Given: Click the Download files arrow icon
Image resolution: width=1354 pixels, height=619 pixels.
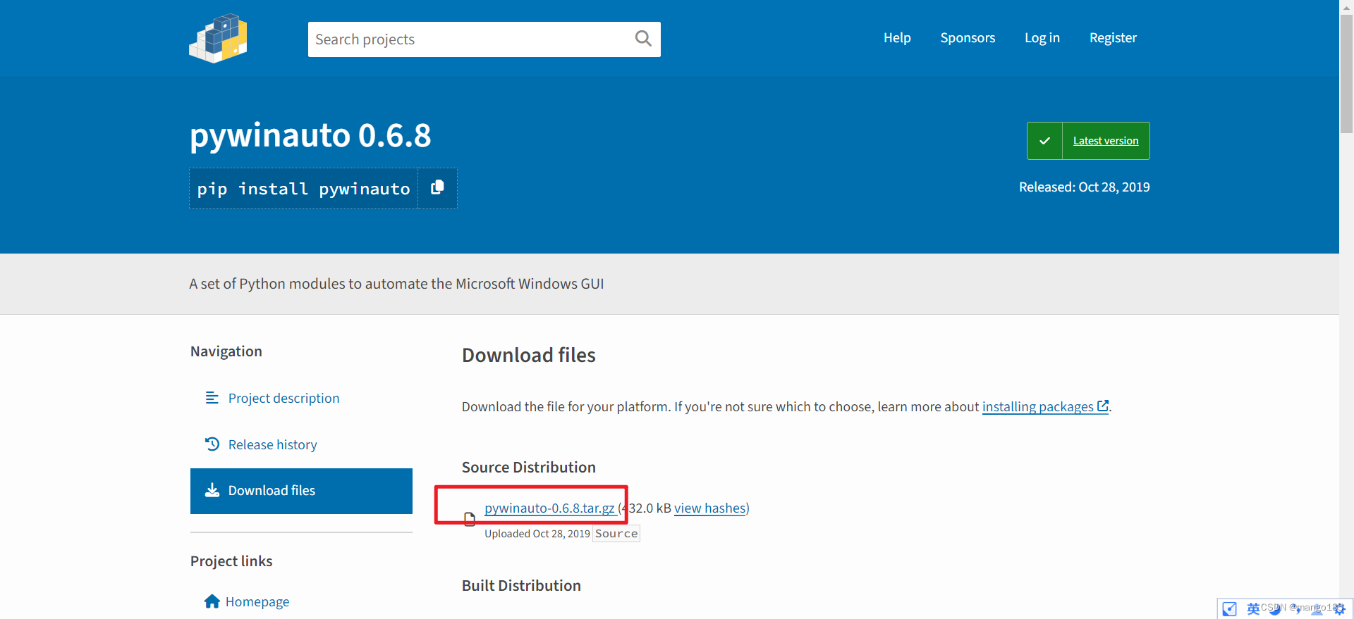Looking at the screenshot, I should tap(212, 490).
